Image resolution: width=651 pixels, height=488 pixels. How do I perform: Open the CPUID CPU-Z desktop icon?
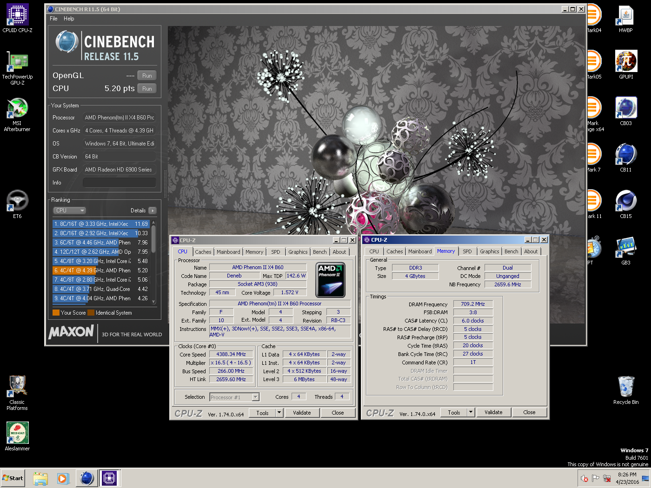point(18,19)
